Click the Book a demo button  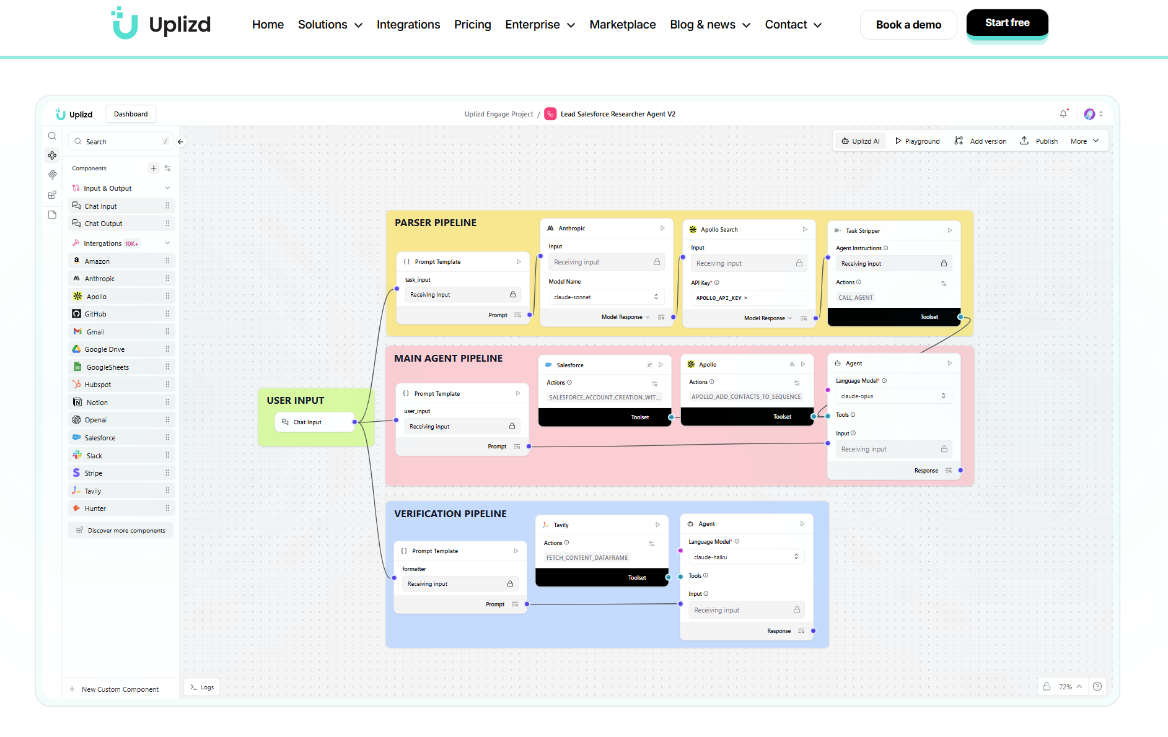[x=908, y=25]
